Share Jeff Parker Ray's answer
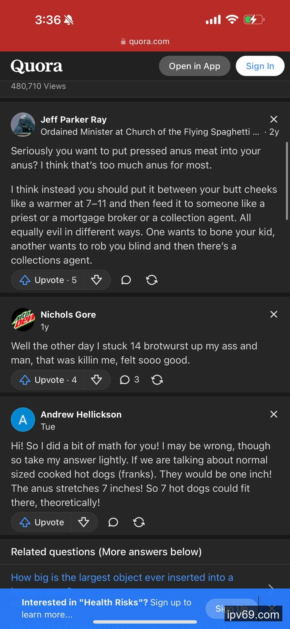Screen dimensions: 290x629 pyautogui.click(x=152, y=280)
